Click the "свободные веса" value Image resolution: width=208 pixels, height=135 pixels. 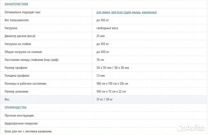tap(107, 28)
